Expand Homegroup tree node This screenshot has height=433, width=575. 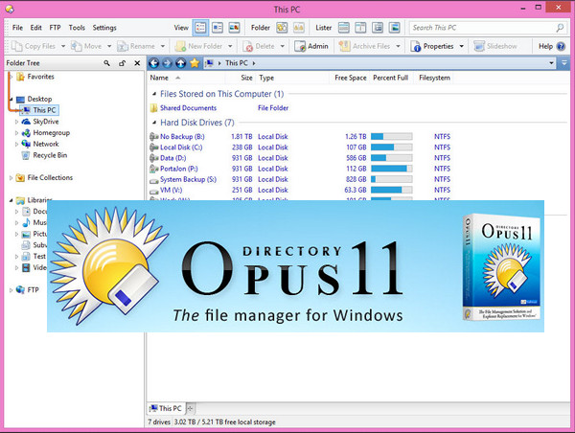16,133
